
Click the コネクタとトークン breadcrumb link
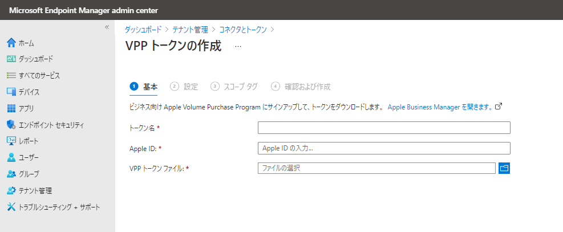[x=243, y=30]
